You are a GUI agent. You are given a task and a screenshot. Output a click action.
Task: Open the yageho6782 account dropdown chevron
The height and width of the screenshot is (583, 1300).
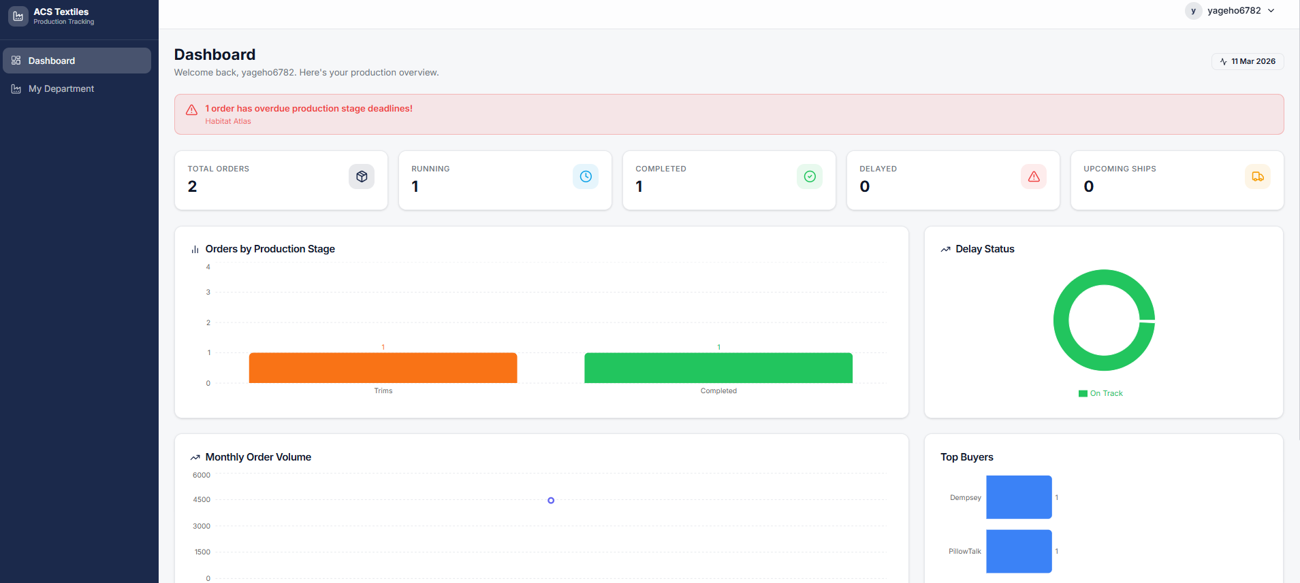[1271, 11]
